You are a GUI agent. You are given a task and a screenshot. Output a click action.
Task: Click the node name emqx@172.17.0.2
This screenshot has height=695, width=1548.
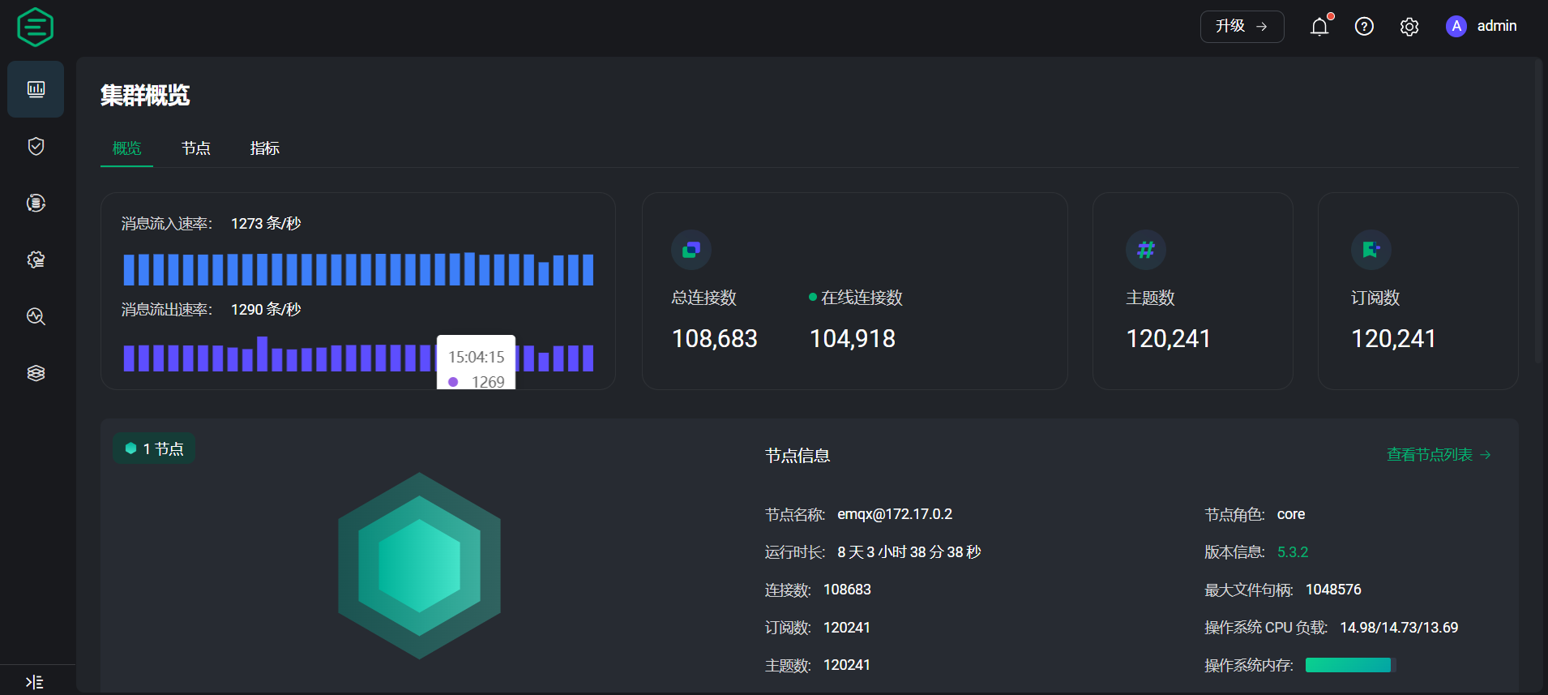tap(895, 514)
